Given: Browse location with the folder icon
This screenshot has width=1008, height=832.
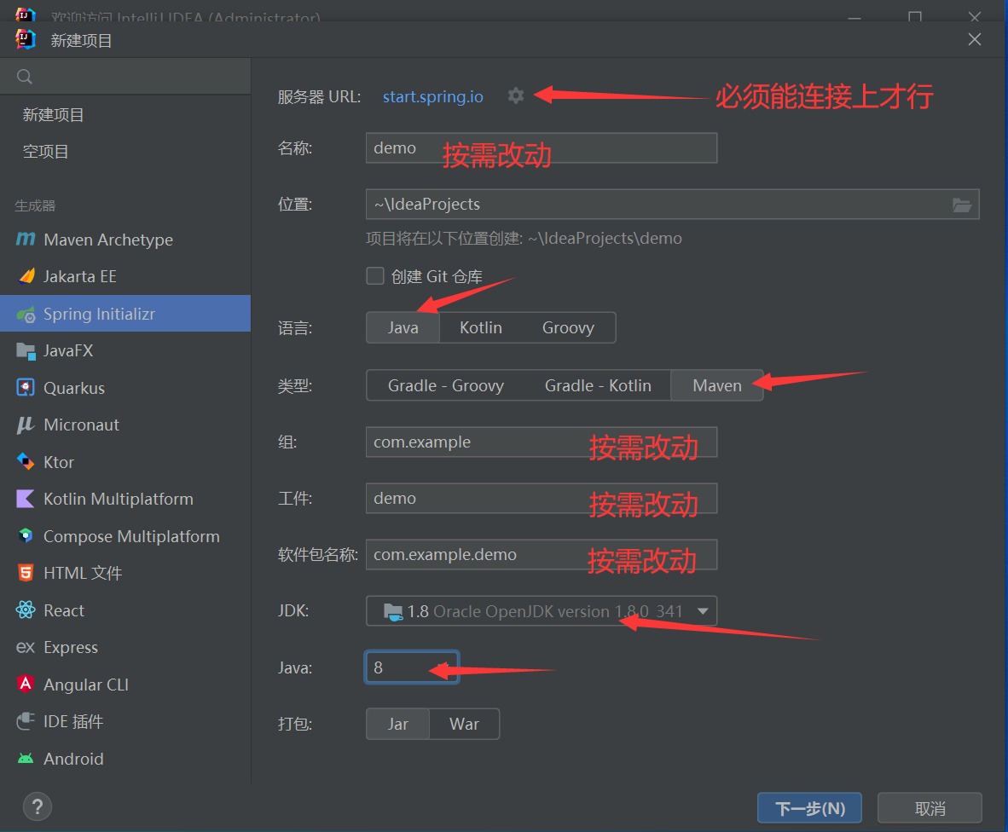Looking at the screenshot, I should [x=961, y=205].
